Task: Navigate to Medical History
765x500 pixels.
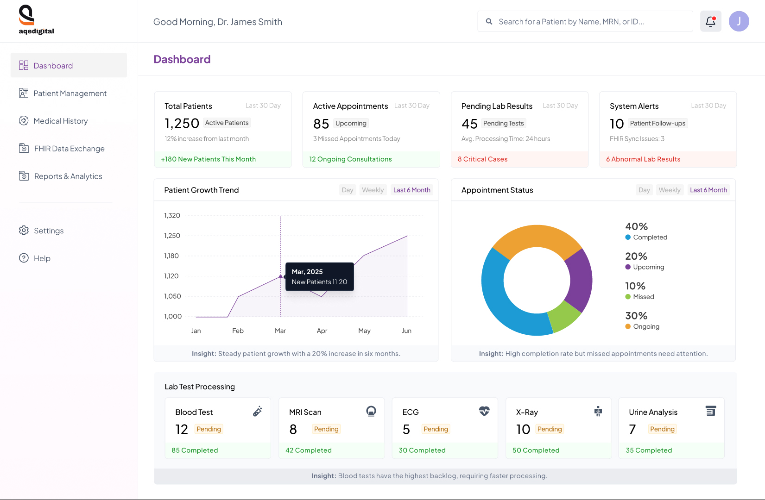Action: (x=60, y=121)
